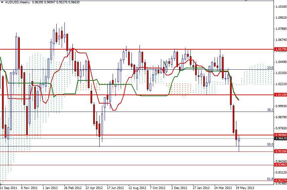Click the chart menu triangle beside AUDUSD
287x190 pixels.
(x=2, y=2)
